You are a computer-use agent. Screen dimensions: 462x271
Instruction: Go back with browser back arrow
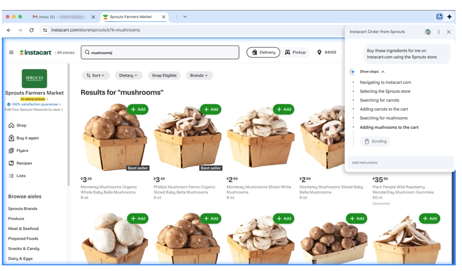(x=9, y=30)
